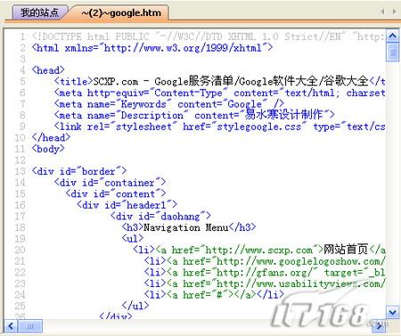Click the div id daohang line
401x336 pixels.
coord(160,217)
